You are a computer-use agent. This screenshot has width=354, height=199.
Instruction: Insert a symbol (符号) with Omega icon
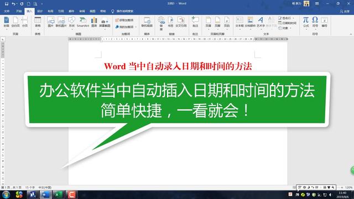pos(315,23)
